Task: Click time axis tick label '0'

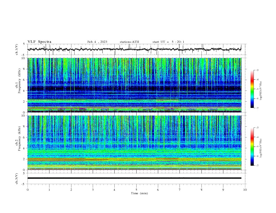Action: coord(28,190)
